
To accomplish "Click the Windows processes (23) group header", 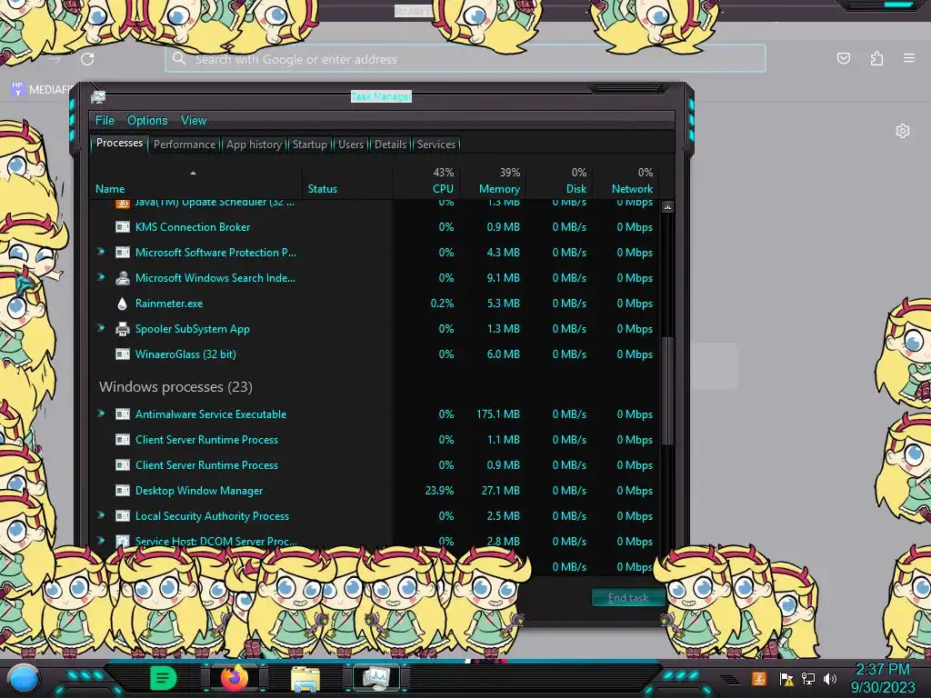I will (x=175, y=387).
